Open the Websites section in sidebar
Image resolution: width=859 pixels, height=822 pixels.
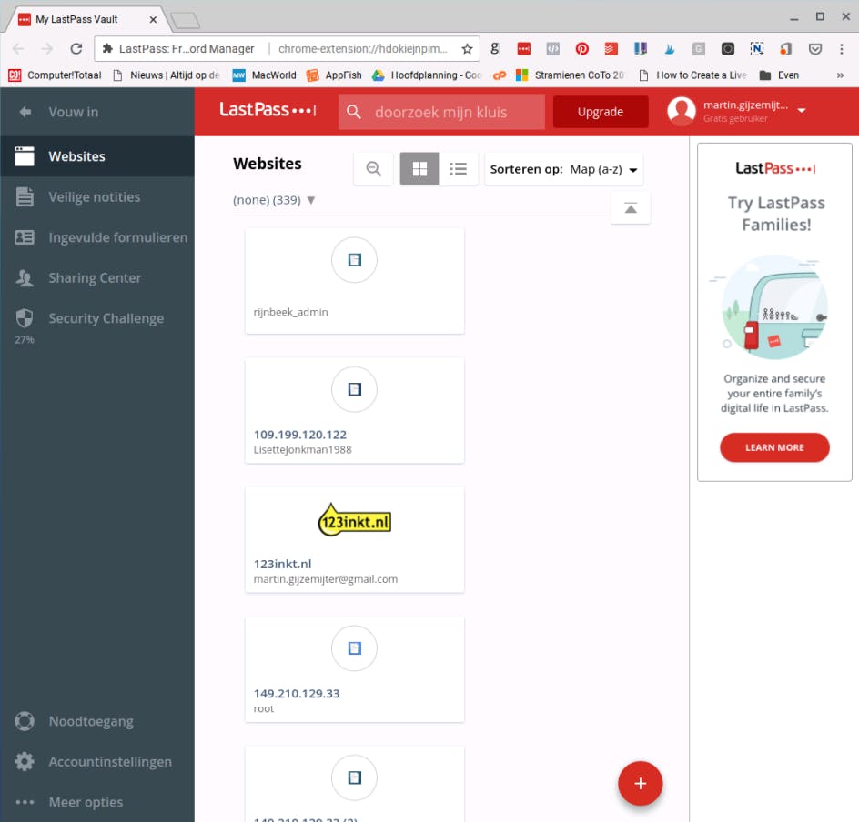point(97,156)
